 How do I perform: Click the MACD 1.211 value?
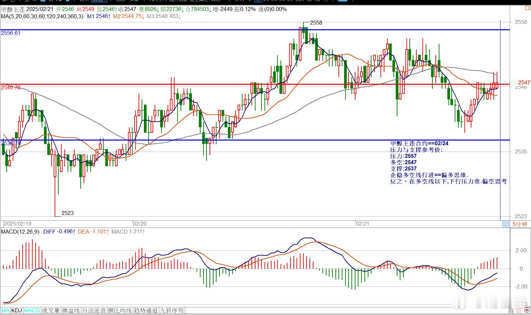(x=128, y=232)
